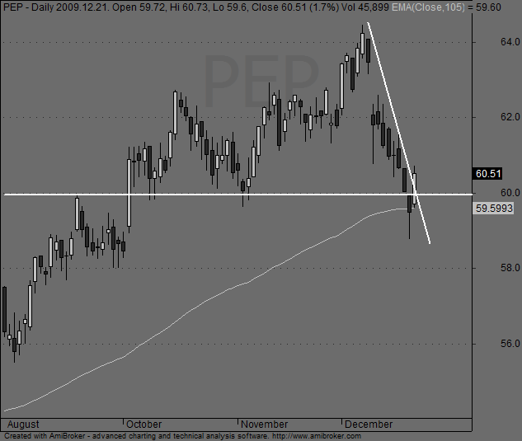Click the 'Lo 59.6' header value
The height and width of the screenshot is (441, 522).
pos(230,7)
